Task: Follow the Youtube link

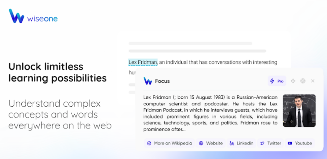Action: point(300,143)
